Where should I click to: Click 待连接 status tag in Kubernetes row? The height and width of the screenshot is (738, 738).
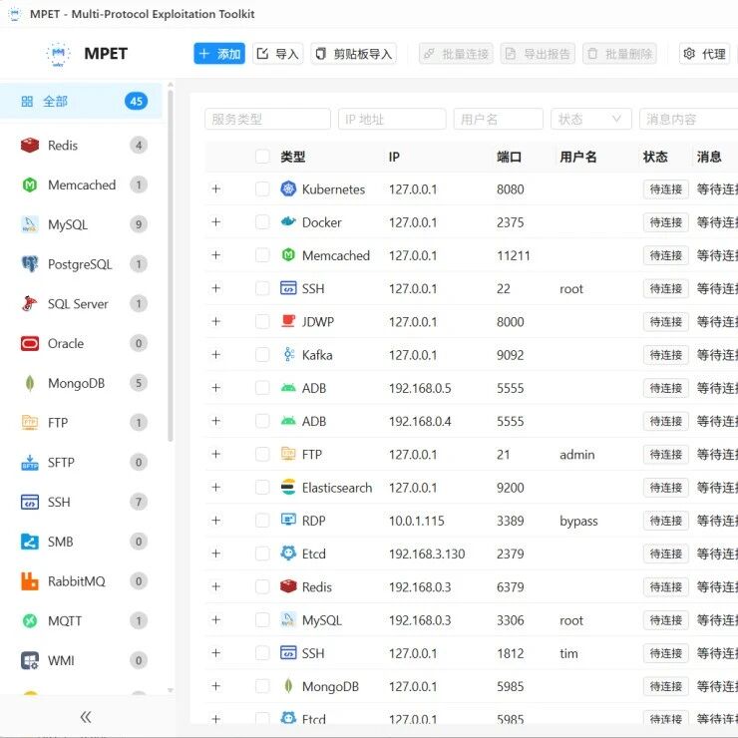666,189
